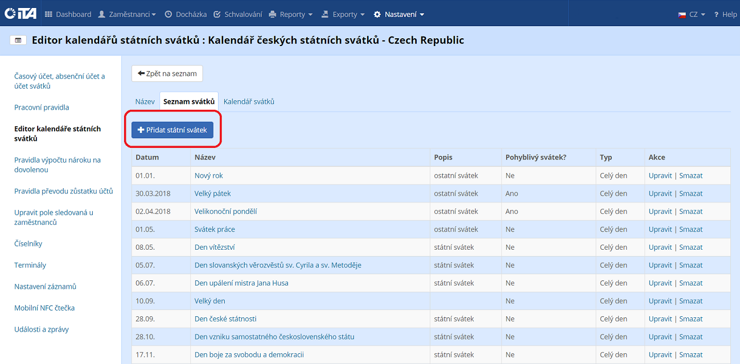Open Pracovní pravidla in the sidebar
This screenshot has width=740, height=364.
42,107
